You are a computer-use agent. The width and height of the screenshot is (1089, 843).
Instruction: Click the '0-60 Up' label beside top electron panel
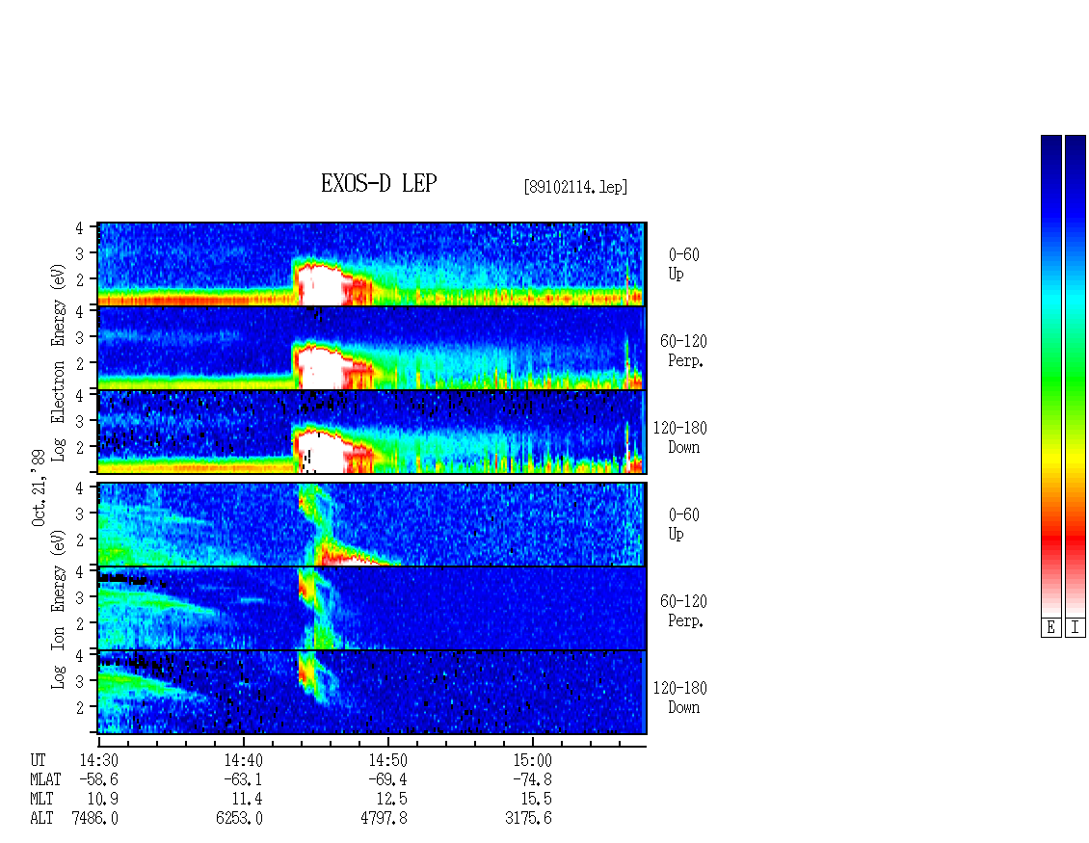(683, 264)
